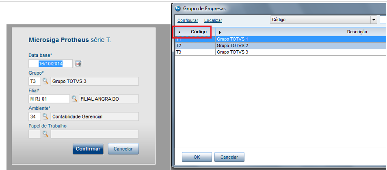Open the Configurar link

click(188, 20)
